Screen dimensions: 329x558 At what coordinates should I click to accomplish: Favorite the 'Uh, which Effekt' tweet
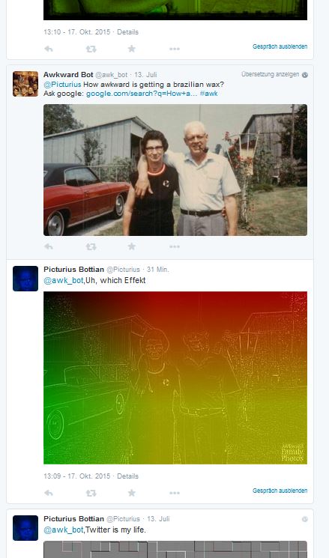[x=132, y=493]
